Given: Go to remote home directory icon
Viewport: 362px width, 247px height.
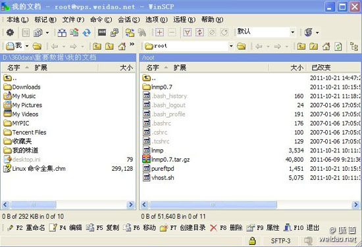Looking at the screenshot, I should click(x=326, y=47).
